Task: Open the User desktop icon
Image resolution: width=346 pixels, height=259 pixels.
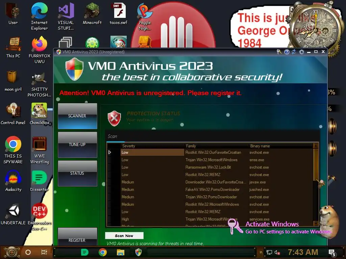Action: coord(13,13)
